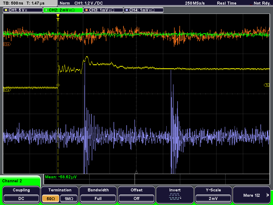This screenshot has height=205, width=273.
Task: Select the CH3: 1 mV channel tab
Action: click(x=103, y=10)
